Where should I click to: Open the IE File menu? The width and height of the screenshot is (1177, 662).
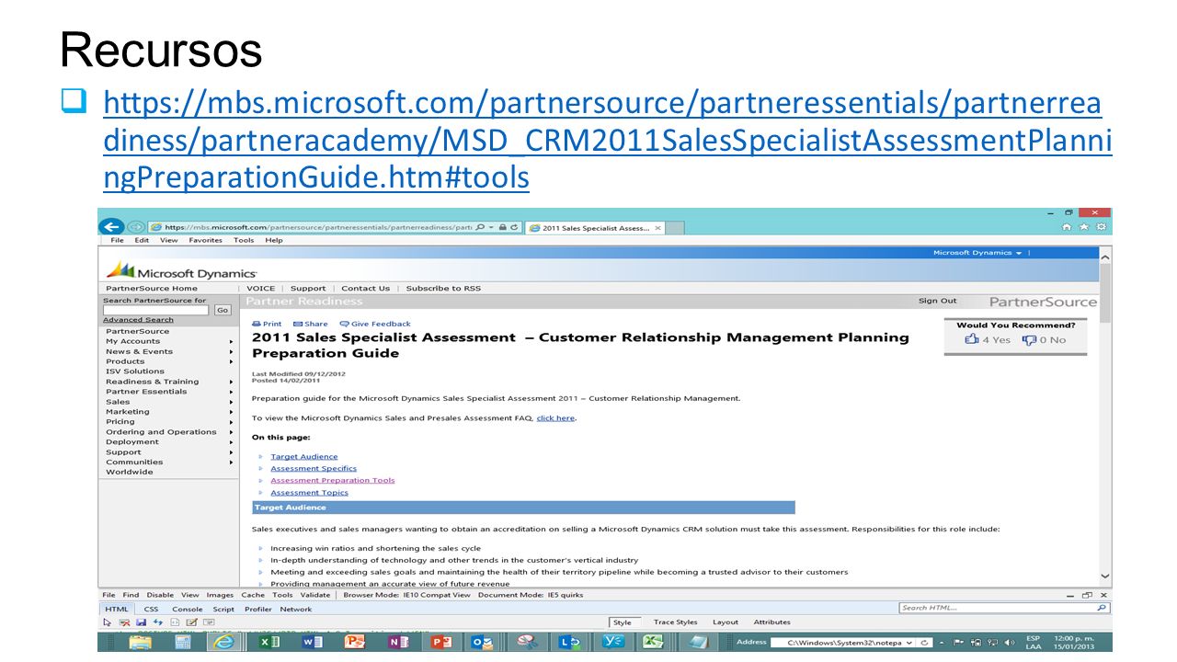click(x=117, y=240)
